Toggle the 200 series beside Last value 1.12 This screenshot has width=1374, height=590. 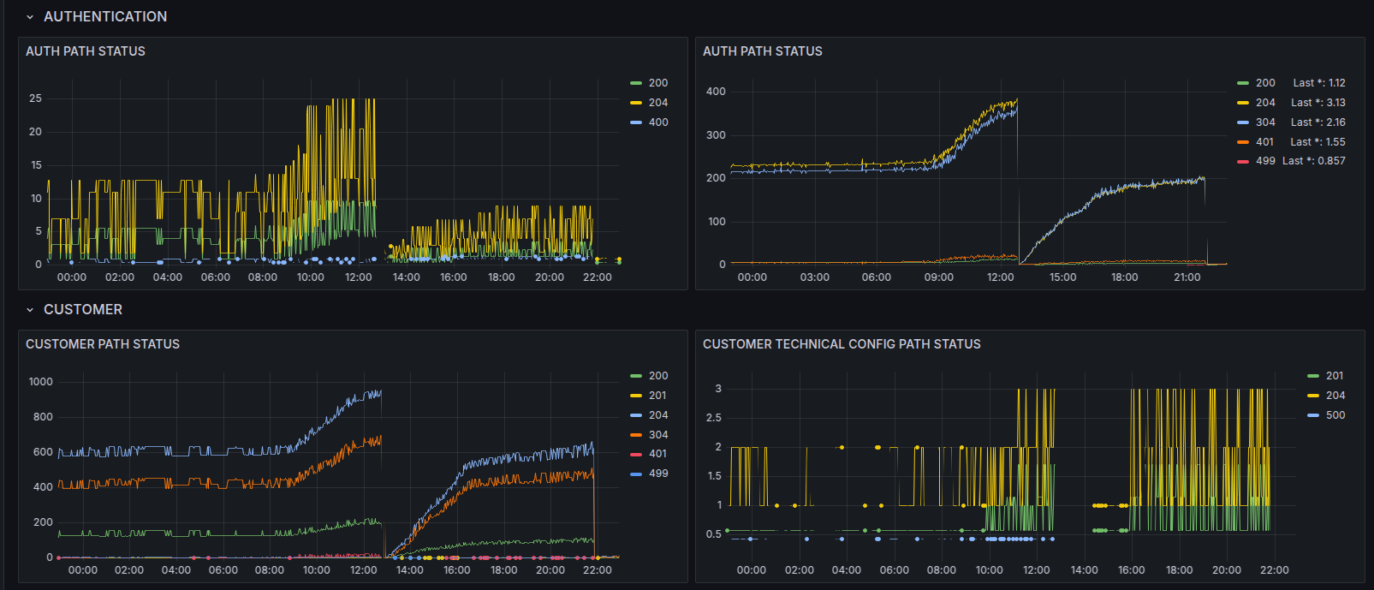[1265, 83]
